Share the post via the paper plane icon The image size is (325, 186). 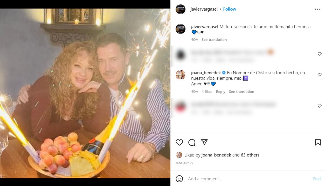[x=204, y=142]
